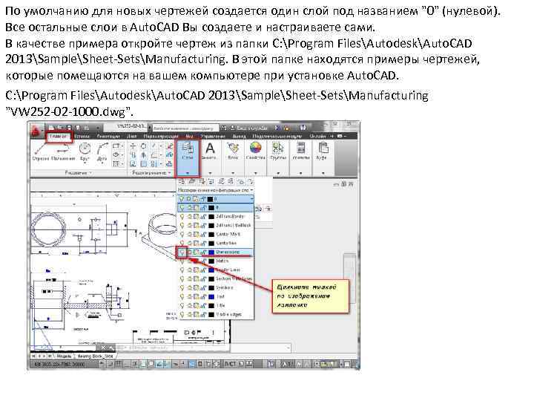This screenshot has height=401, width=534.
Task: Click the sign-in services button in title bar
Action: 249,128
